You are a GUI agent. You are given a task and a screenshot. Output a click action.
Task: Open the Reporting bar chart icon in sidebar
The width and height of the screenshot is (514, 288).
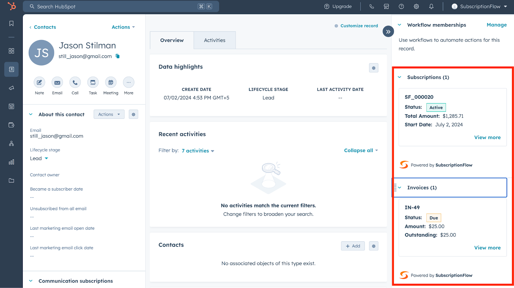click(x=11, y=162)
